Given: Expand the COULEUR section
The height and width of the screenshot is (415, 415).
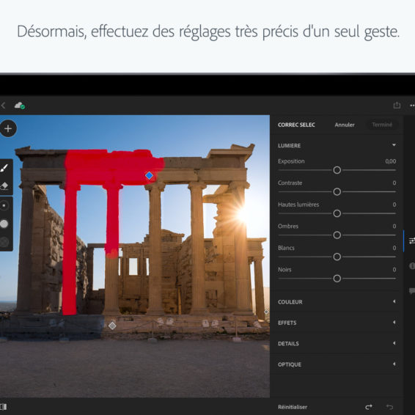Looking at the screenshot, I should pyautogui.click(x=336, y=302).
